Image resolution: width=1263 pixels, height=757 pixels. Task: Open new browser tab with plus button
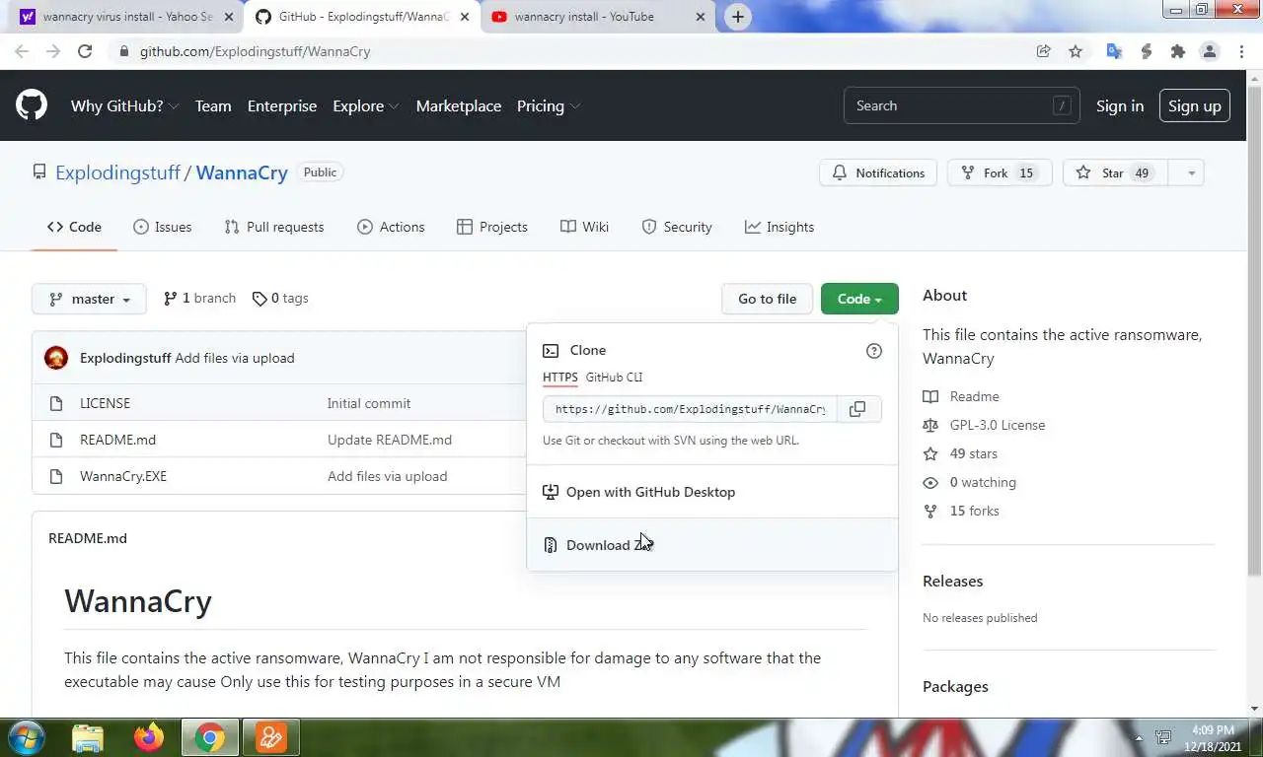coord(738,17)
